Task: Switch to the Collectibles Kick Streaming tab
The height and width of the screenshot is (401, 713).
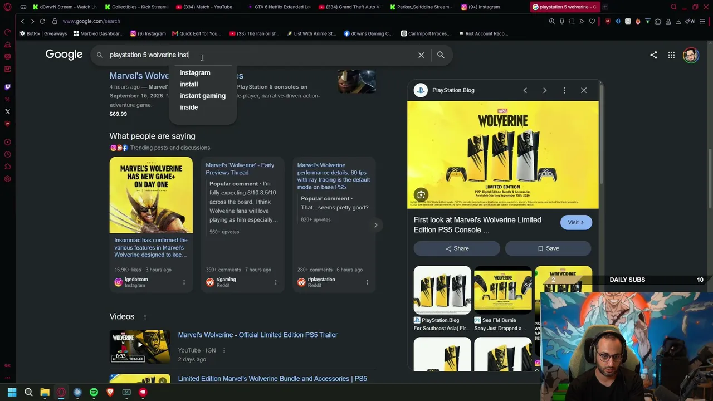Action: [135, 7]
